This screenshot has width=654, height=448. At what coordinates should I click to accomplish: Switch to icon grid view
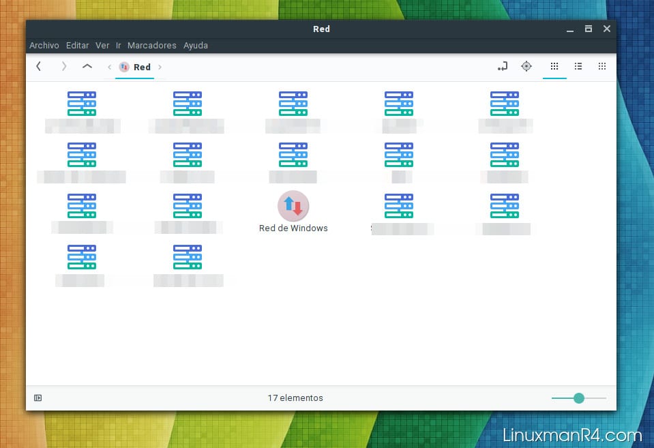(554, 67)
